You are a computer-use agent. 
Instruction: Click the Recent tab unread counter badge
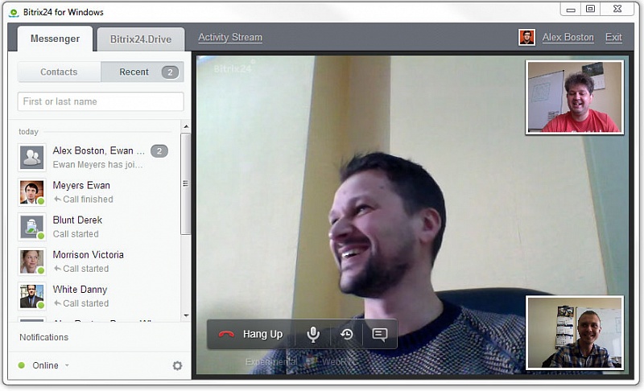(x=170, y=72)
